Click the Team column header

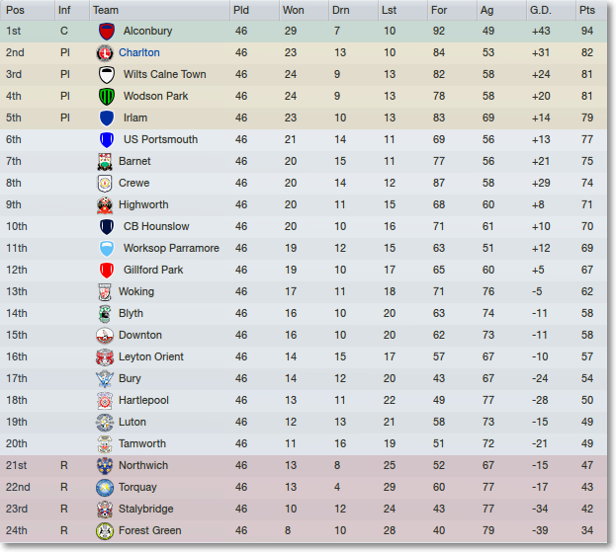click(105, 10)
